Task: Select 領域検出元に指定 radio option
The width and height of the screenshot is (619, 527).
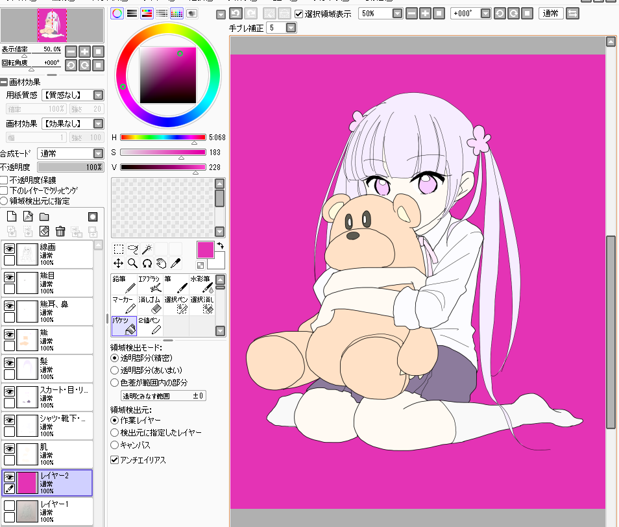Action: click(4, 201)
